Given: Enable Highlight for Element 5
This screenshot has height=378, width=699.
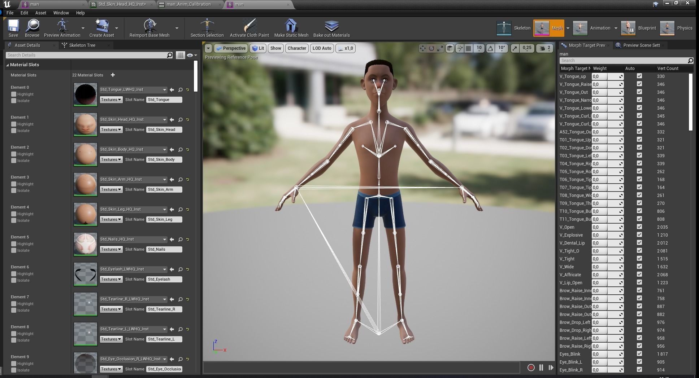Looking at the screenshot, I should 14,244.
